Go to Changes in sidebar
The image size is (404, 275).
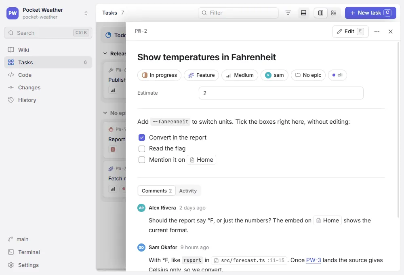pyautogui.click(x=48, y=87)
